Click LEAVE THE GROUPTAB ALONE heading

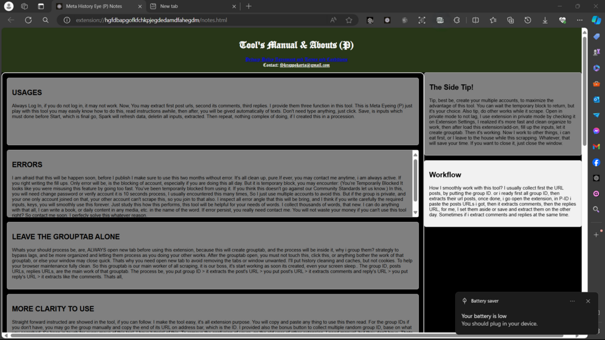(66, 236)
